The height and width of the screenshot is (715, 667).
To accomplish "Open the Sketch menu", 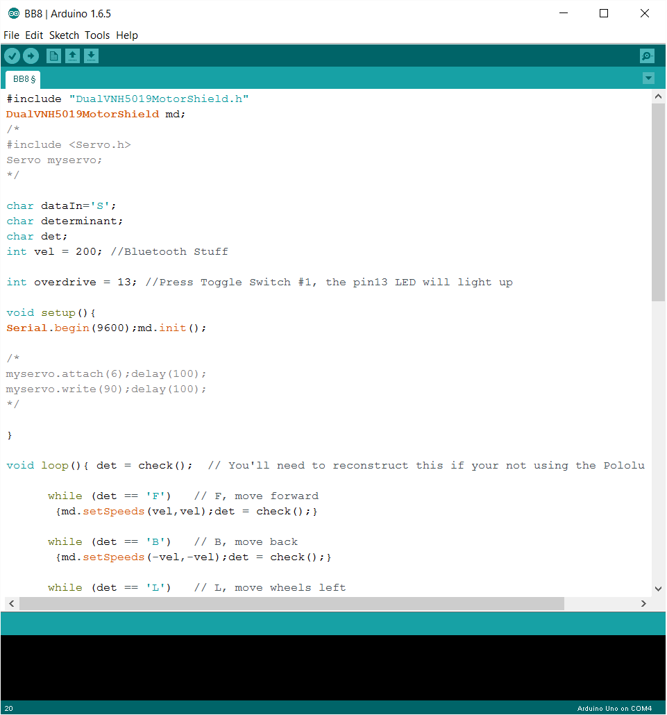I will coord(64,35).
